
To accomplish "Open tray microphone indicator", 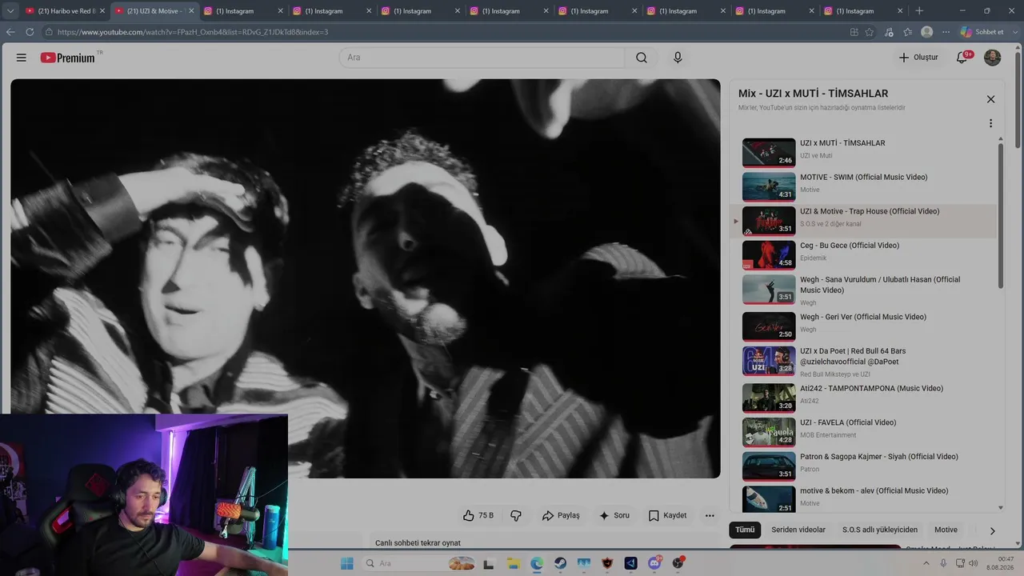I will [943, 563].
